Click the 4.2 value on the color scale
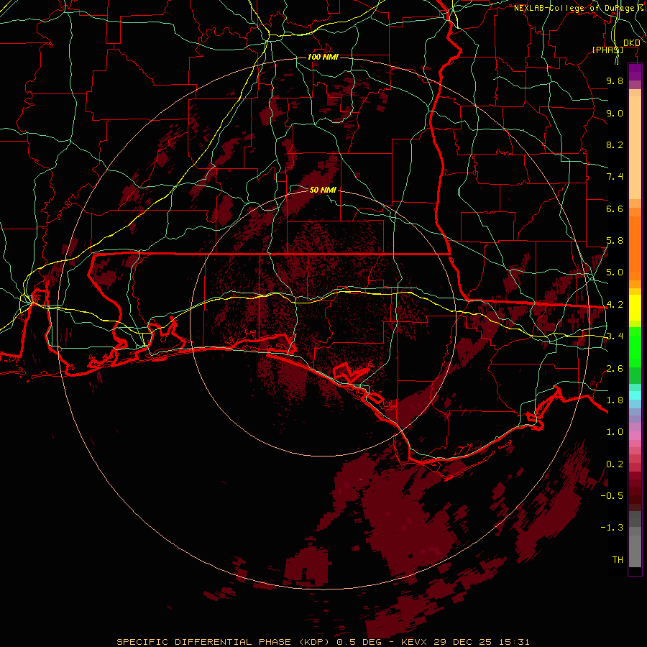Image resolution: width=647 pixels, height=647 pixels. coord(615,305)
